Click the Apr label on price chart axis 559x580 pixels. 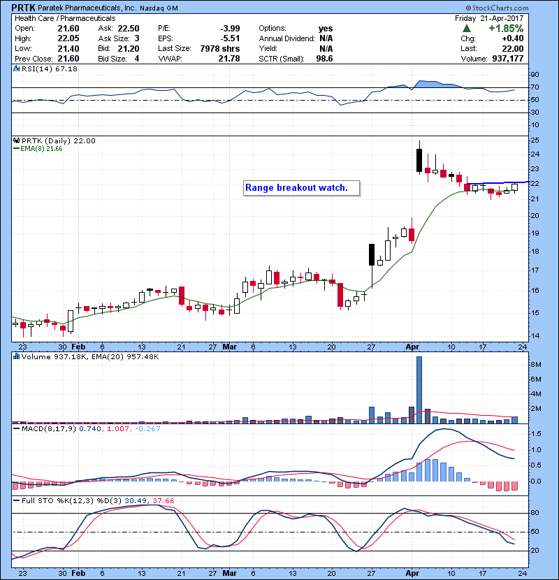click(x=412, y=347)
